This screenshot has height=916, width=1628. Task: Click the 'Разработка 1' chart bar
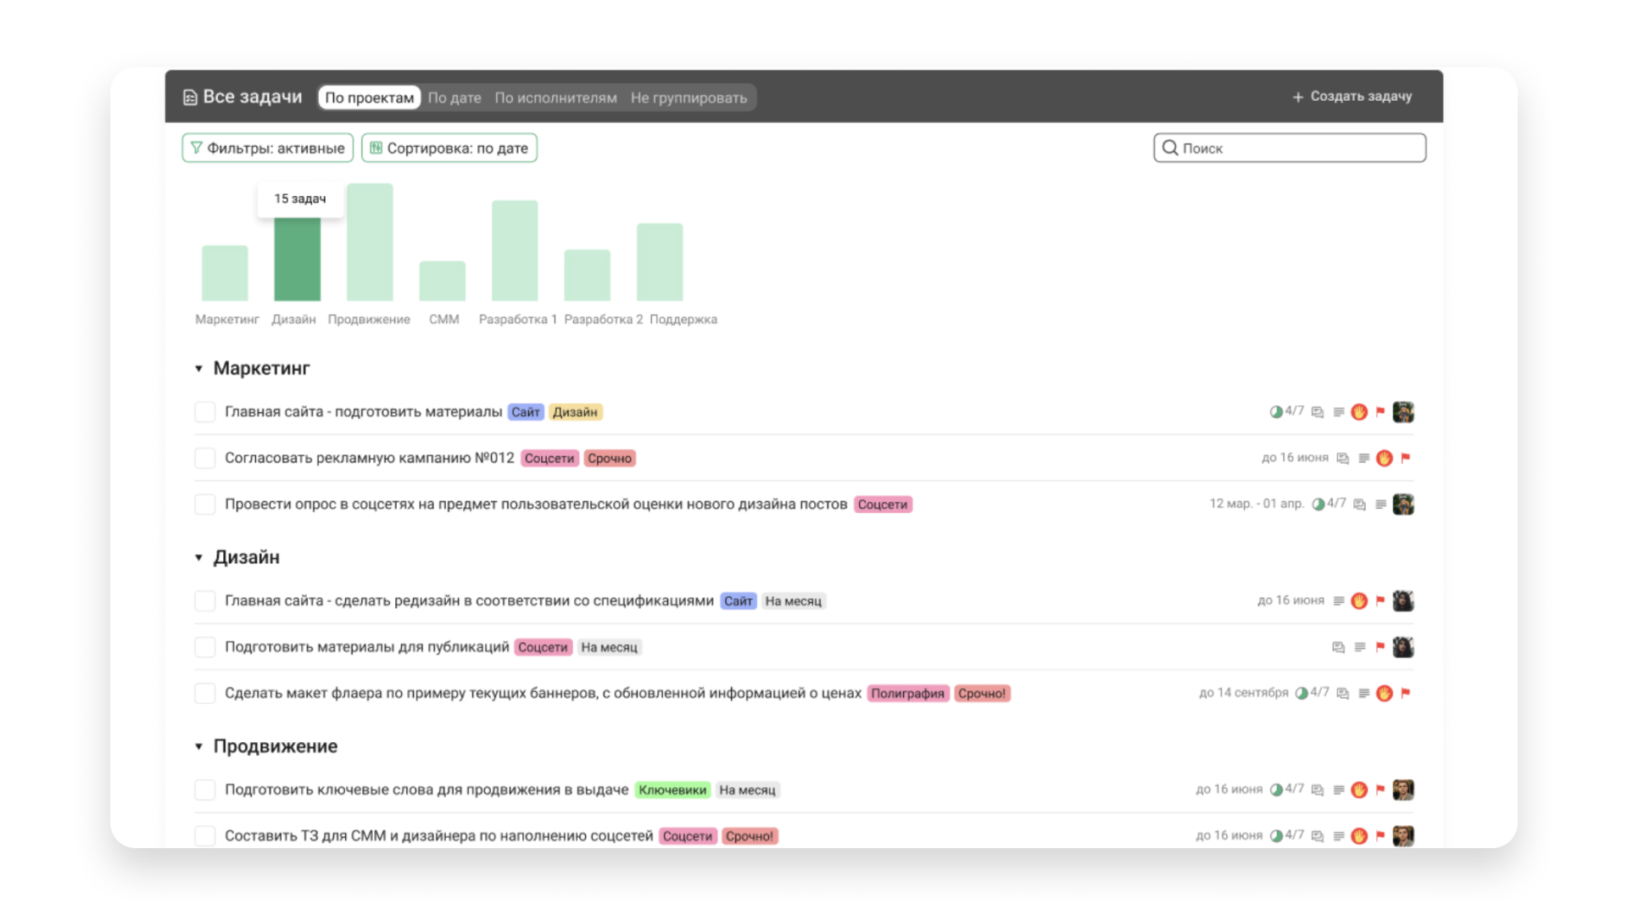coord(515,251)
